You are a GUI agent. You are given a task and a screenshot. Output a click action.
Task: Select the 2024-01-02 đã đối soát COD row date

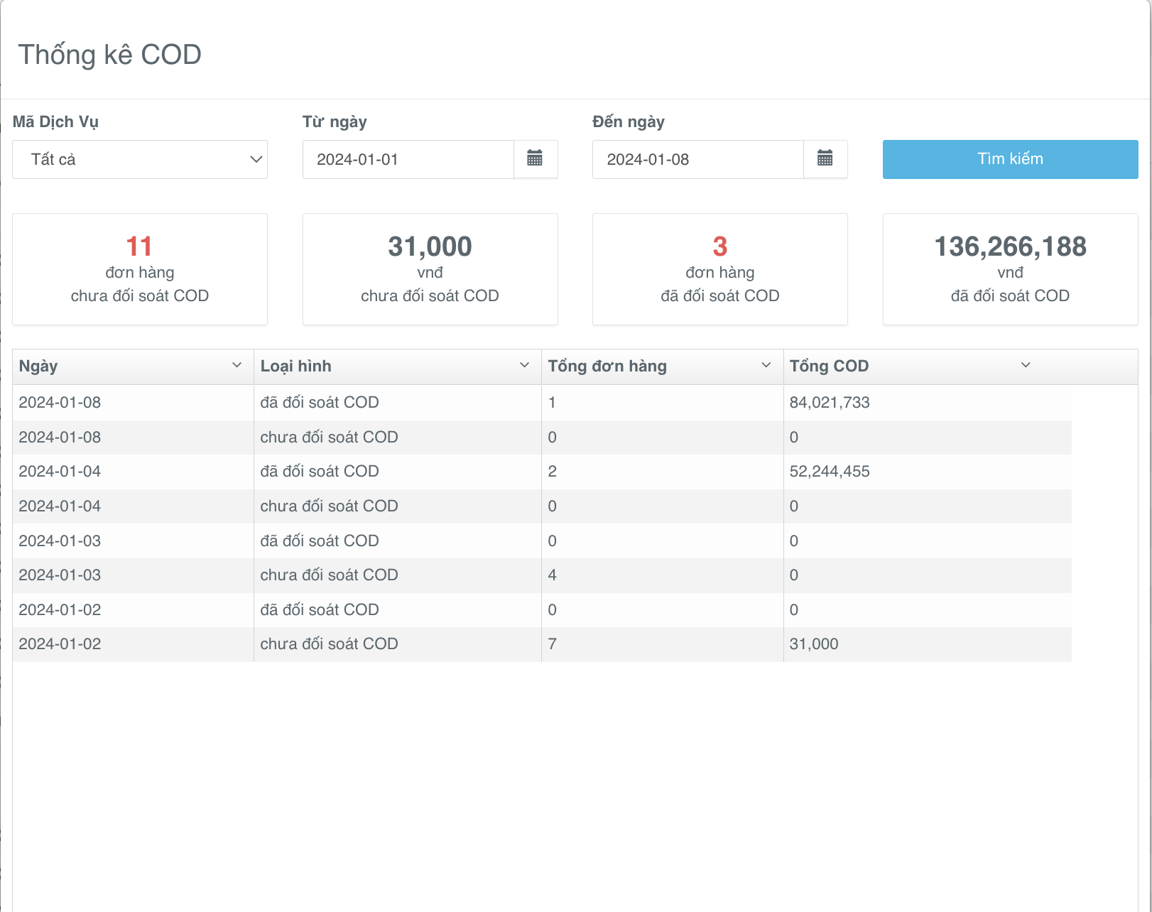[x=60, y=609]
